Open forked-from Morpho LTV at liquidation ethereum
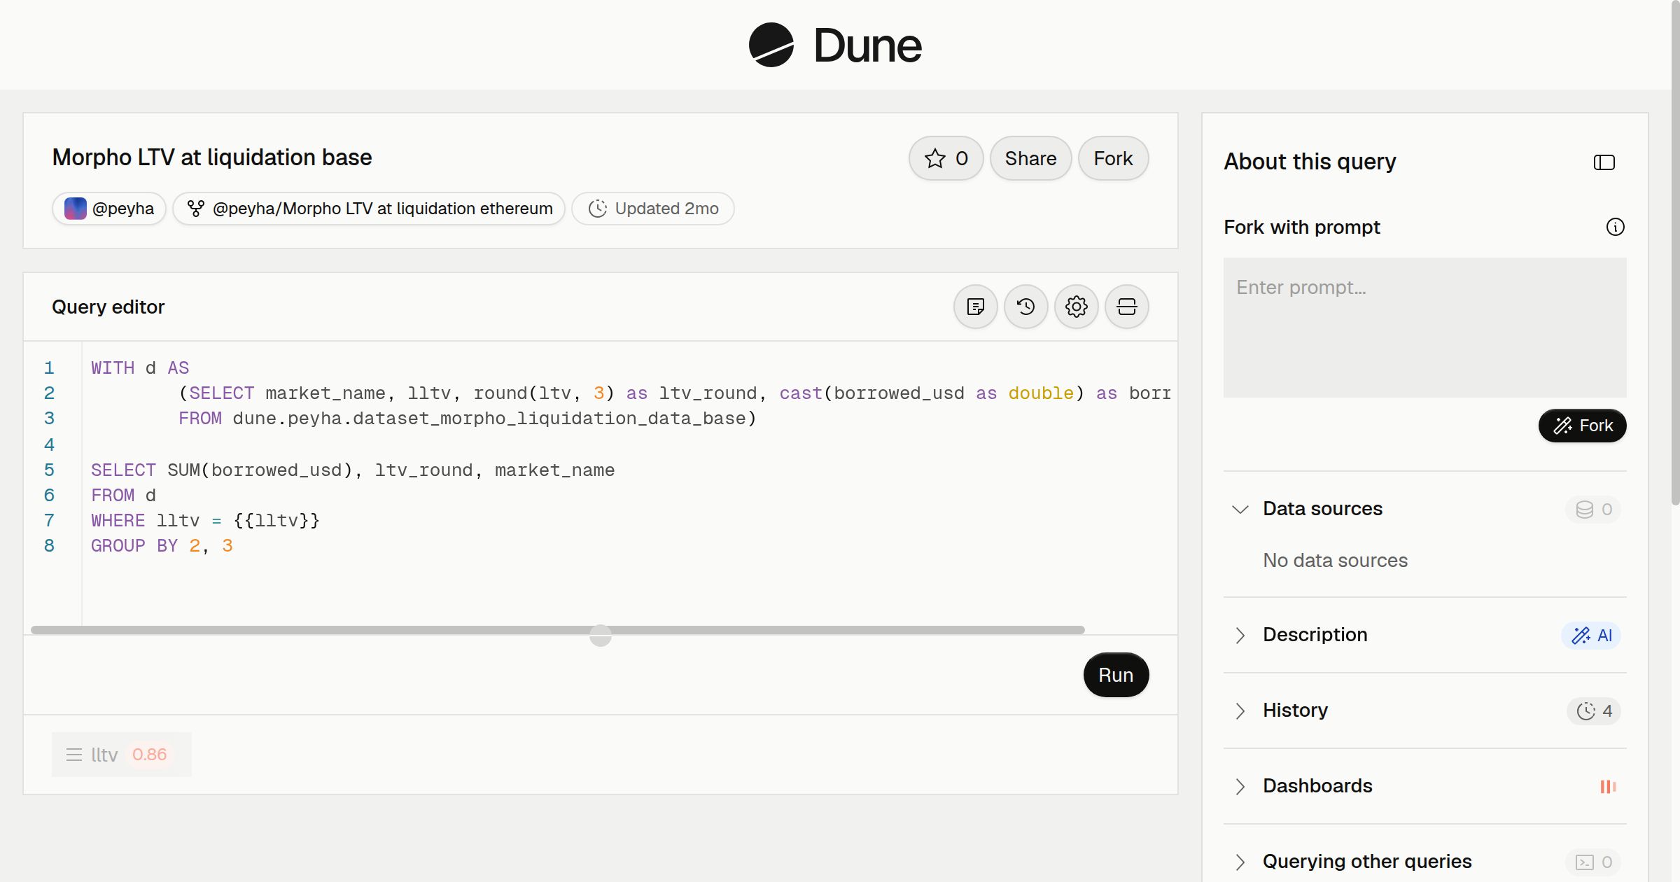The width and height of the screenshot is (1680, 882). click(369, 209)
